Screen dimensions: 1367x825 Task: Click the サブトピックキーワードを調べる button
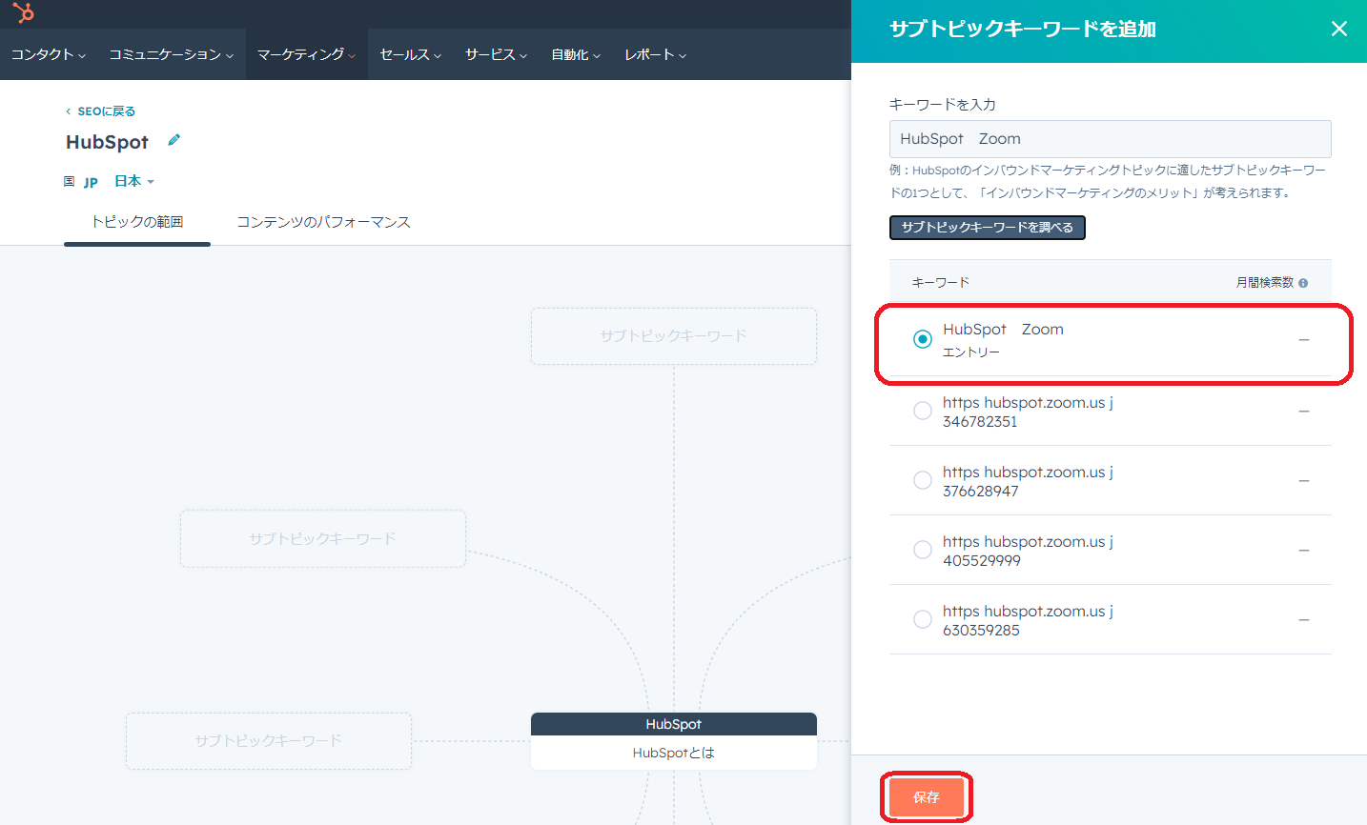click(987, 227)
